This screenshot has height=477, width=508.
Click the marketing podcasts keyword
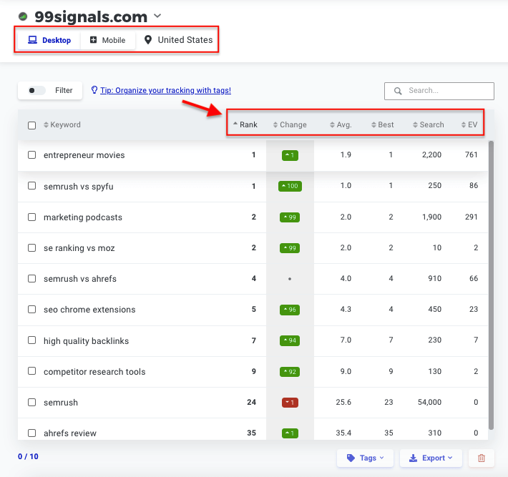(83, 217)
